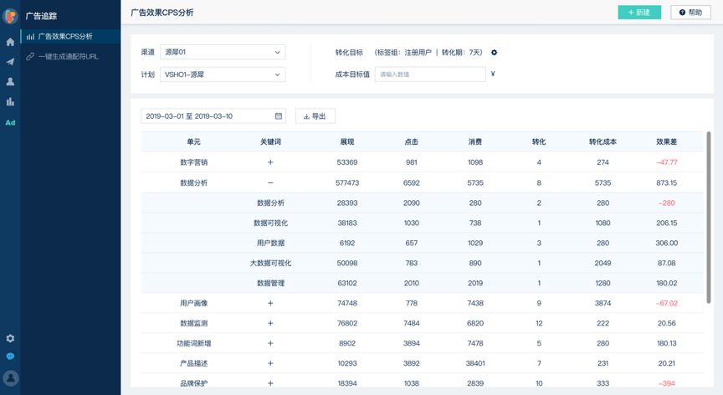This screenshot has height=395, width=723.
Task: Click gear icon next to 转化目标 settings
Action: tap(495, 53)
